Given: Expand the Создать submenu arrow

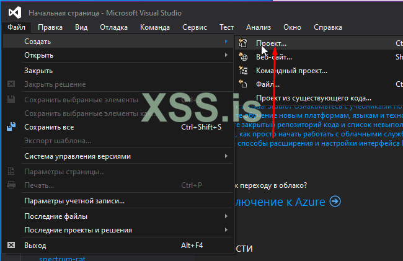Looking at the screenshot, I should coord(226,42).
